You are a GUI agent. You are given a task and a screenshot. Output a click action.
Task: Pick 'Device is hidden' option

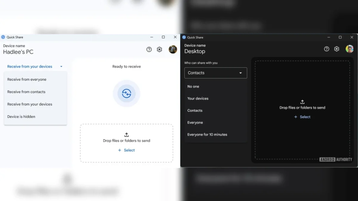[x=21, y=117]
